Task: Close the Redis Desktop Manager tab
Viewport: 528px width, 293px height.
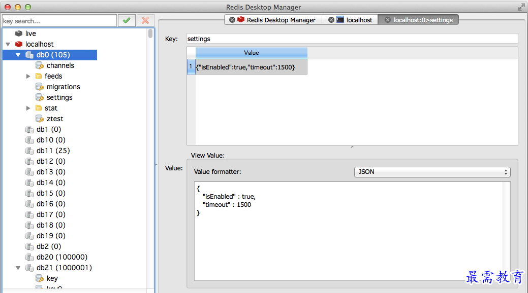Action: click(232, 20)
